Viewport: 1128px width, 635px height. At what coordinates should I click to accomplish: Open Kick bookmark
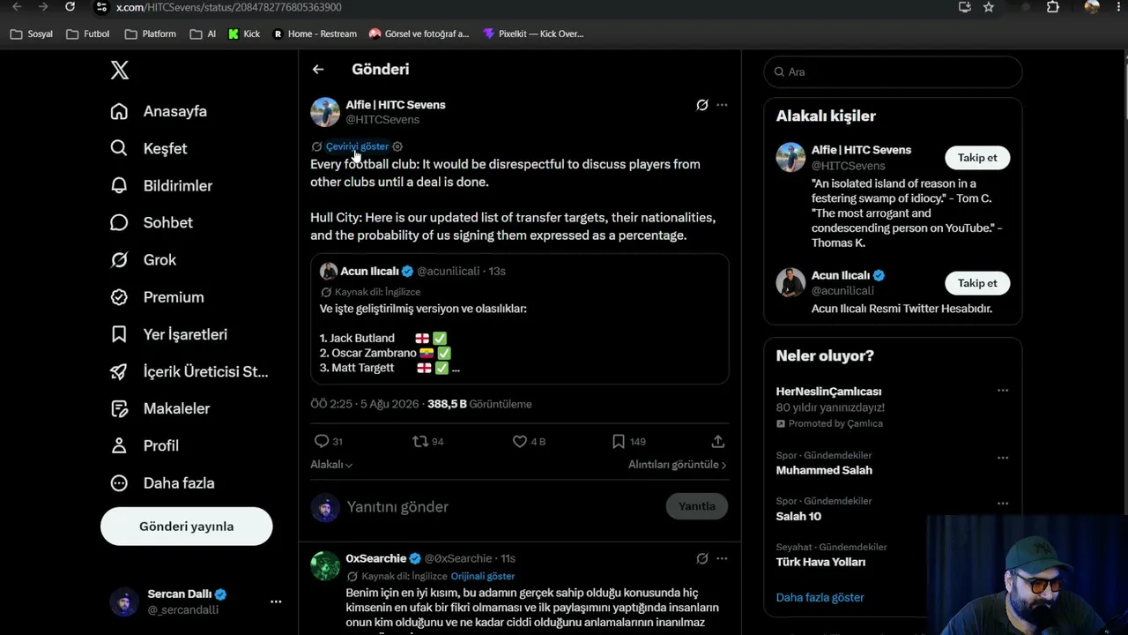click(244, 34)
